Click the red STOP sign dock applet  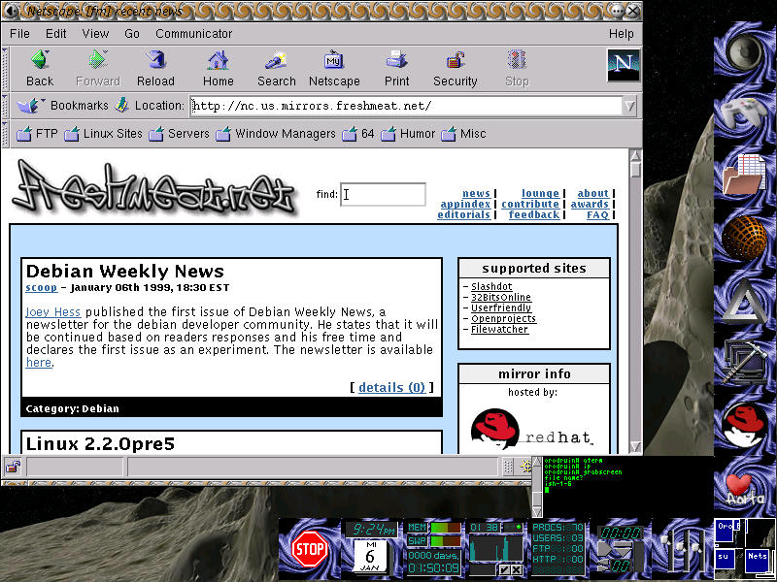(309, 549)
